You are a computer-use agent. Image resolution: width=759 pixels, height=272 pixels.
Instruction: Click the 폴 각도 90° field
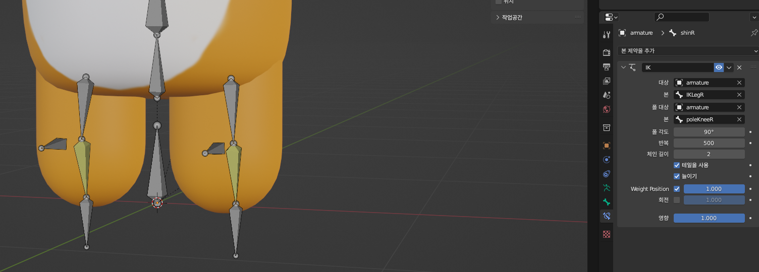point(709,132)
